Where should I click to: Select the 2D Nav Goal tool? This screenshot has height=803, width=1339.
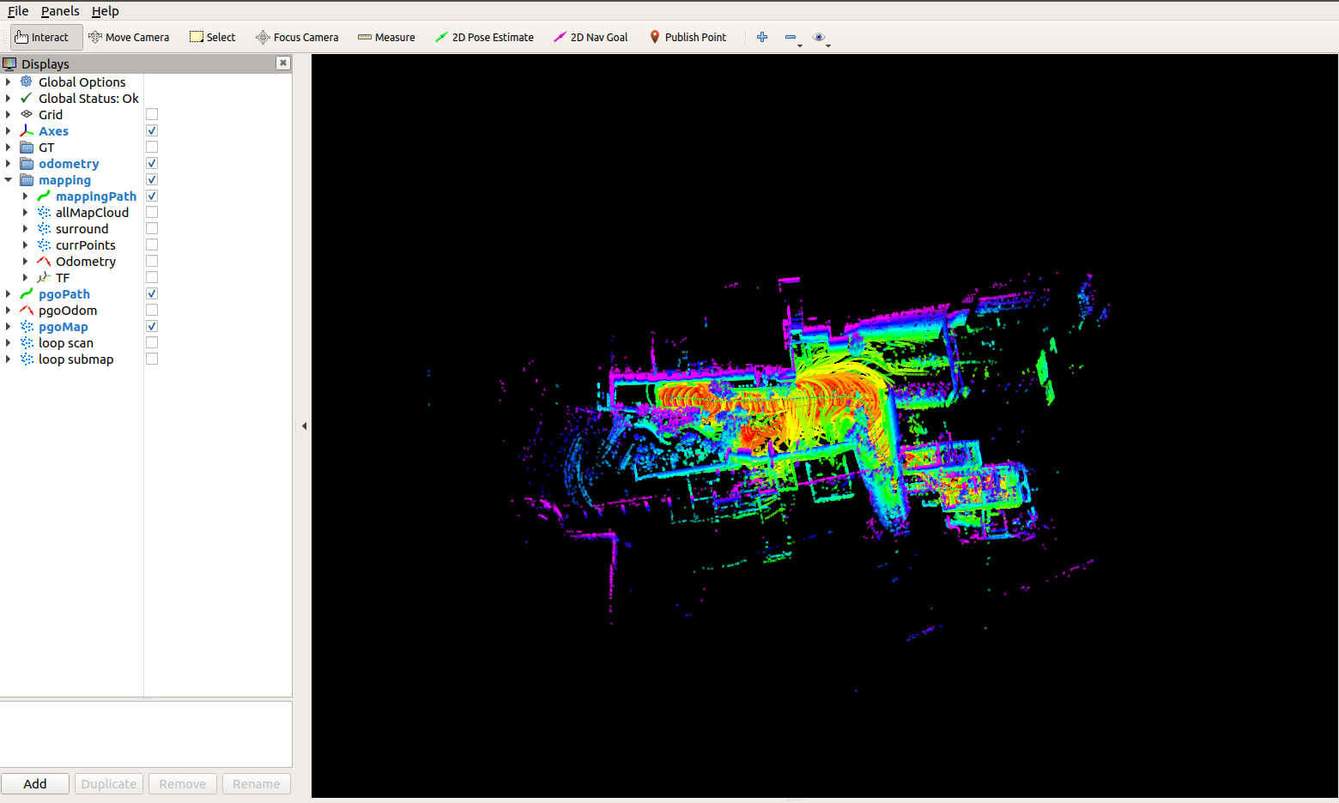coord(591,37)
